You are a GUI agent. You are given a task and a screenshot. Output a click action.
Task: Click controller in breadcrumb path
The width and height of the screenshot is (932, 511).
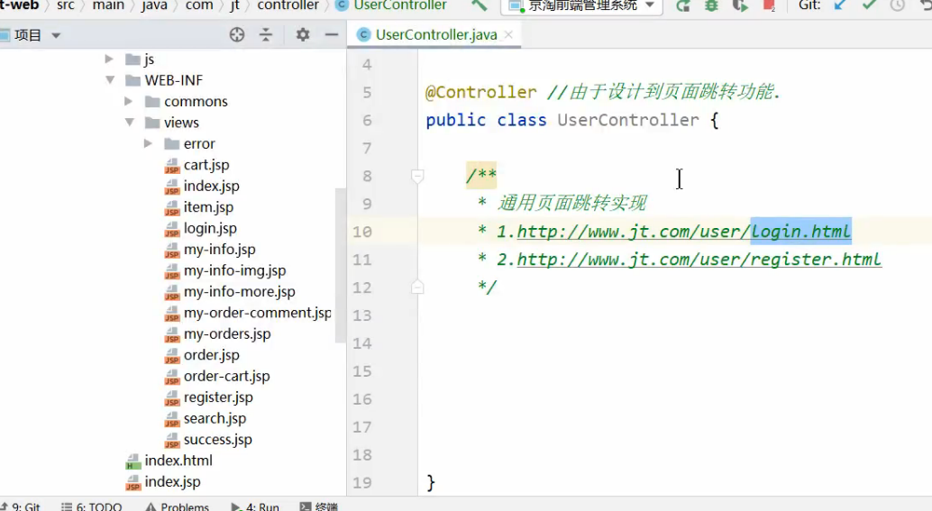288,5
